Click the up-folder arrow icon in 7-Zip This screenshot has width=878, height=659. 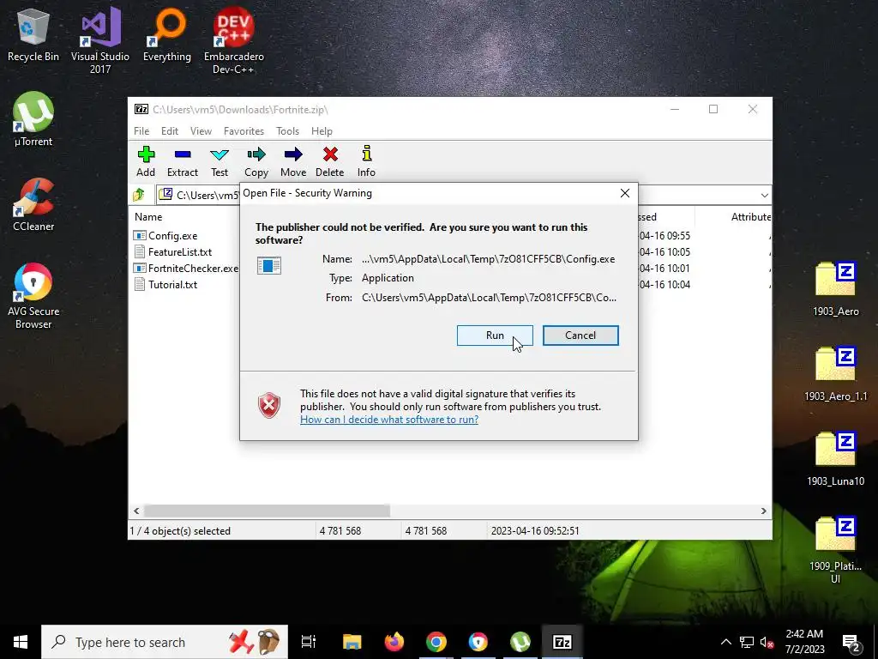(139, 195)
